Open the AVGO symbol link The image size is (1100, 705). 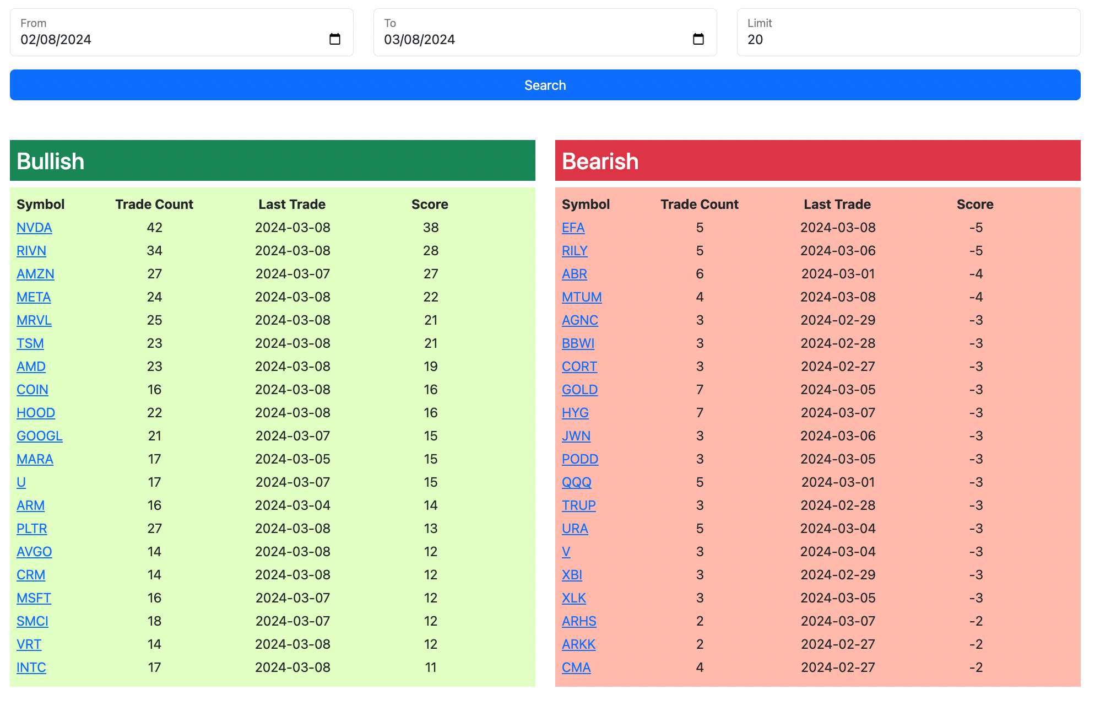click(34, 552)
